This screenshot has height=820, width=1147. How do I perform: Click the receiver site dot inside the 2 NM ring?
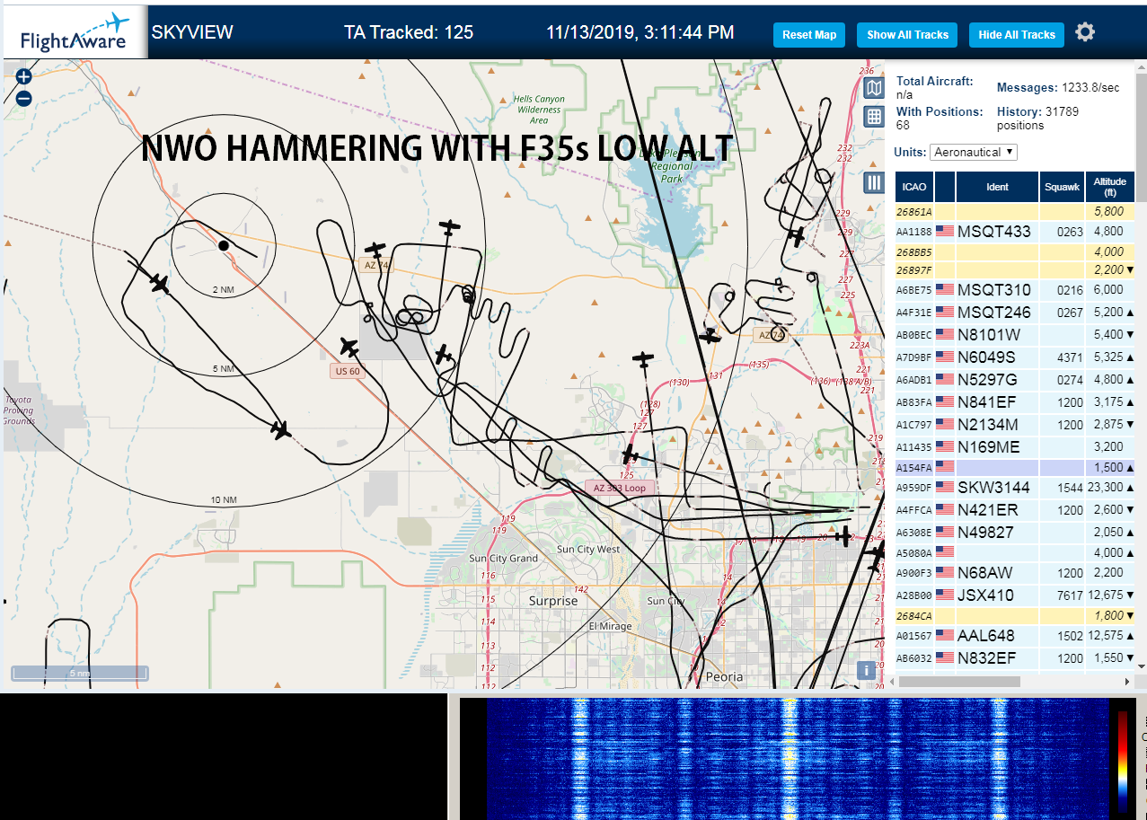[223, 245]
